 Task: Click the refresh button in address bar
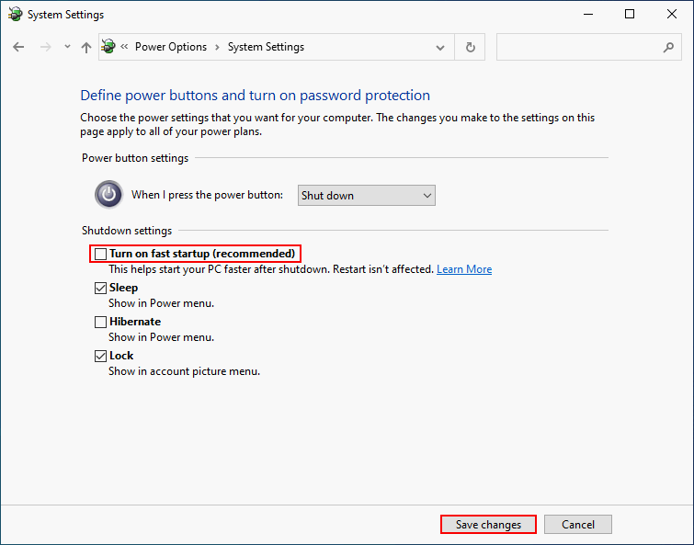point(471,47)
